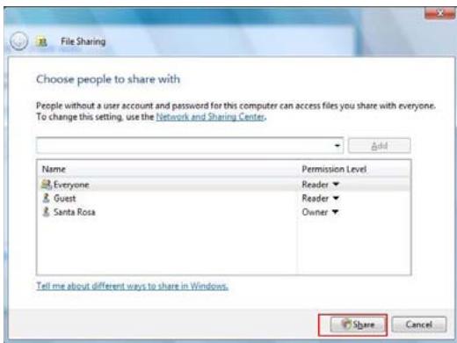
Task: Click the Guest user icon
Action: pyautogui.click(x=46, y=198)
